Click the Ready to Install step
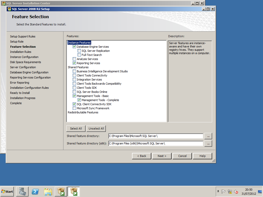Image resolution: width=263 pixels, height=197 pixels. click(x=20, y=93)
